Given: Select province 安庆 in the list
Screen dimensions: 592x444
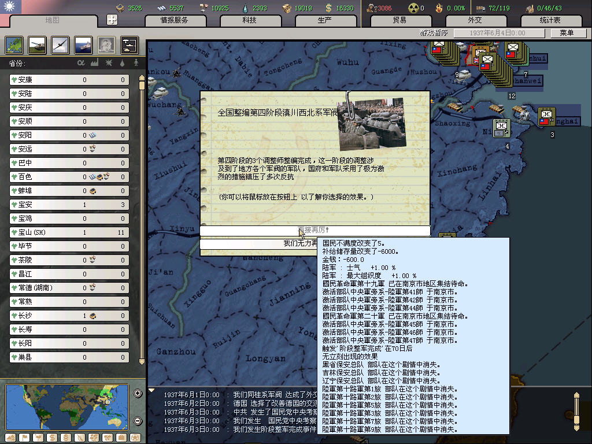Looking at the screenshot, I should (x=69, y=108).
